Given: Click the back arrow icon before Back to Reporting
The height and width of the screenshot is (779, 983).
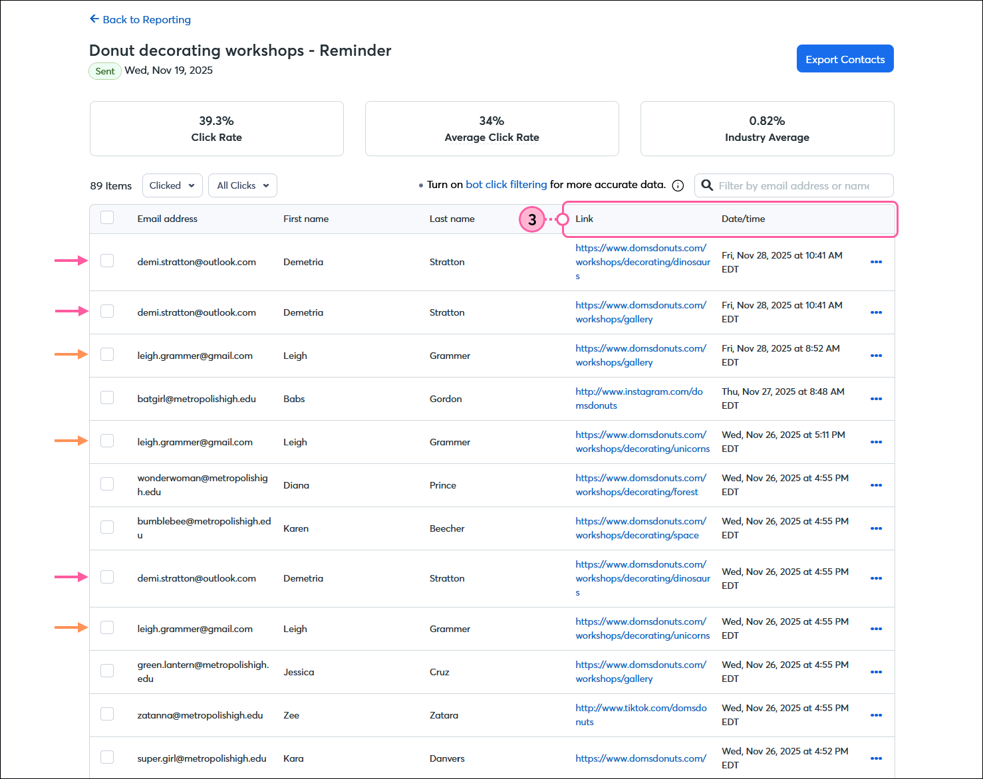Looking at the screenshot, I should [x=94, y=19].
